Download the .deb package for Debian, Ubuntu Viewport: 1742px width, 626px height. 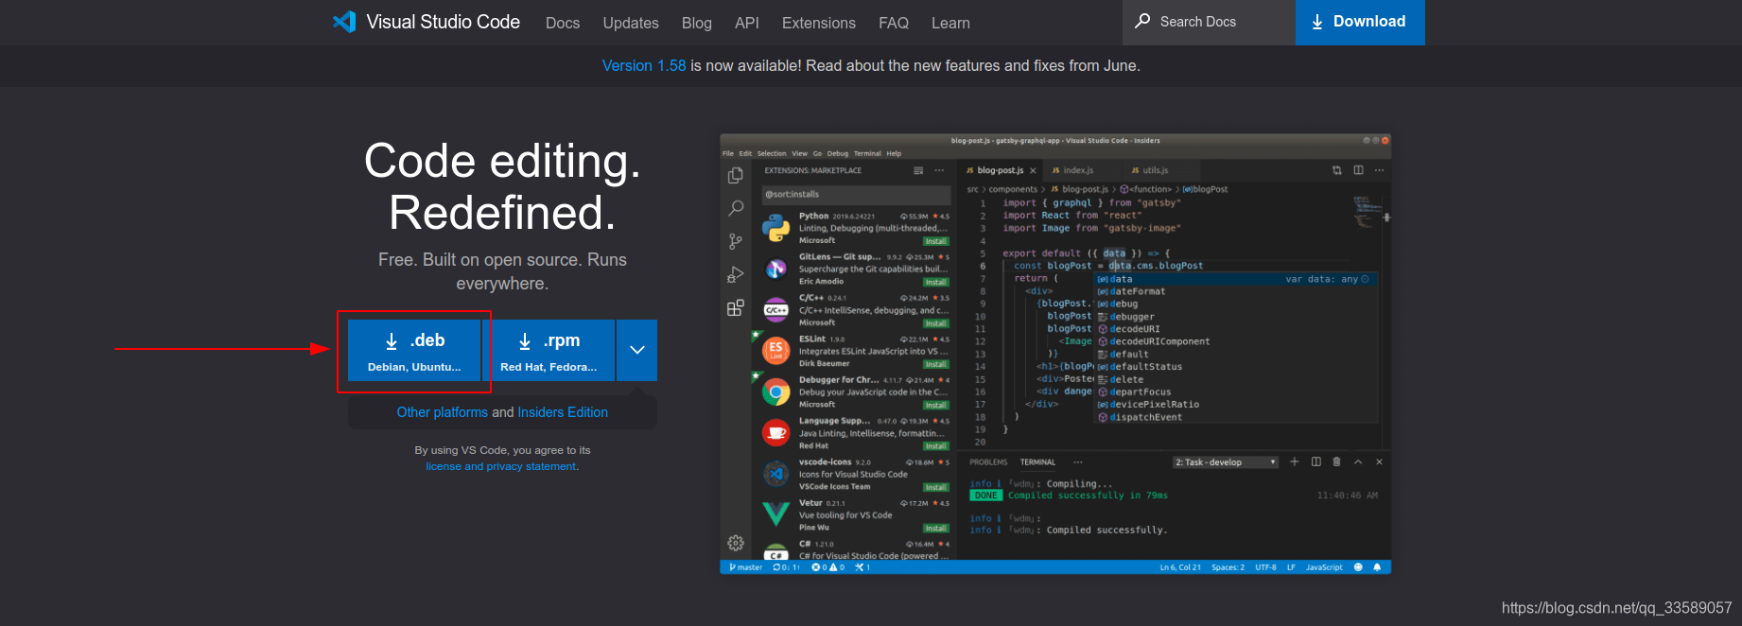pyautogui.click(x=414, y=351)
